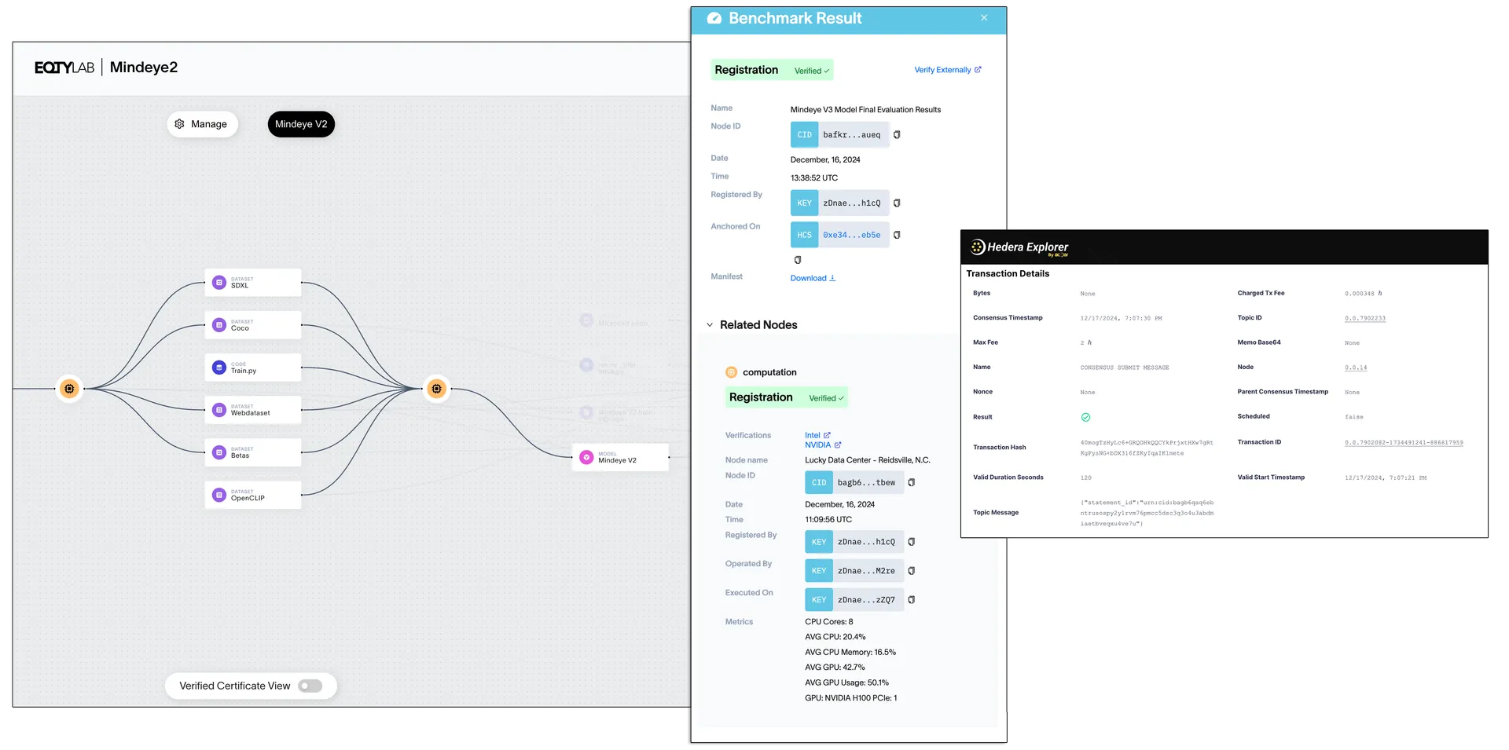
Task: Click the 'AVG GPU Usage: 50.1%' metric
Action: click(x=846, y=682)
